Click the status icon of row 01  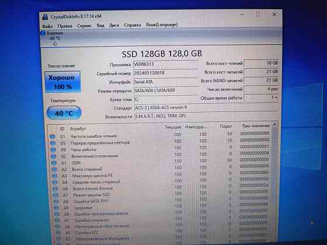coord(53,136)
